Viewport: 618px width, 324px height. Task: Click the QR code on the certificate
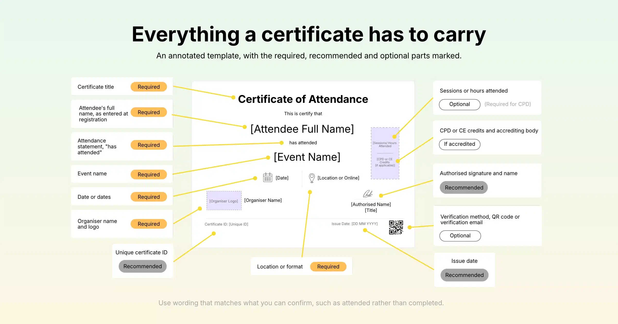[x=396, y=227]
